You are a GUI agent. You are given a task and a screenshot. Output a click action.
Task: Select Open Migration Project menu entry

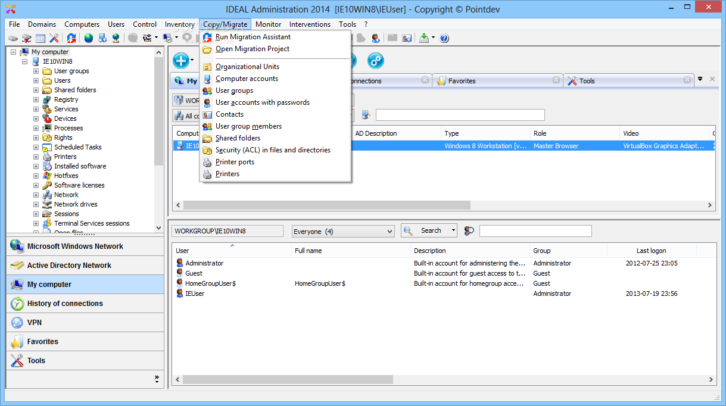(x=275, y=49)
